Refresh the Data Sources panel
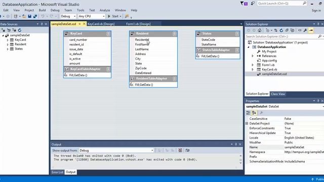324x182 pixels. click(x=20, y=30)
